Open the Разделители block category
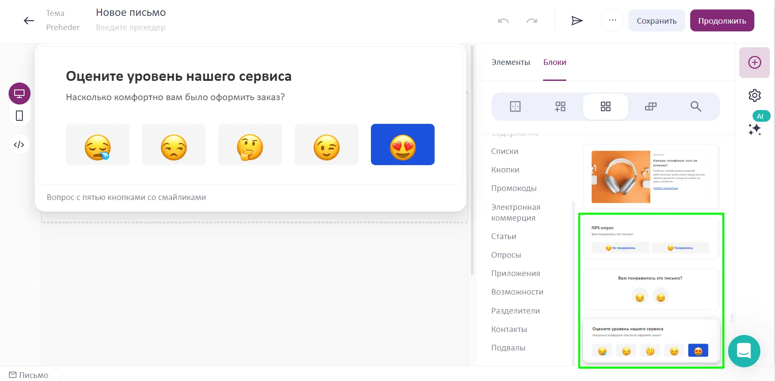The height and width of the screenshot is (381, 775). (516, 311)
